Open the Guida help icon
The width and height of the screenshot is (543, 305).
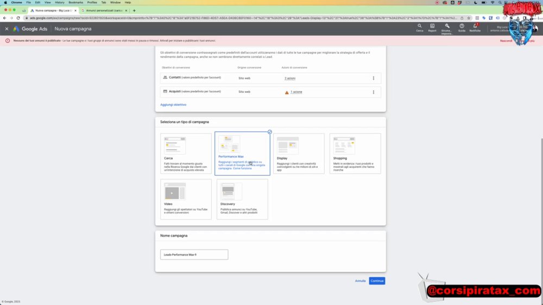coord(462,28)
